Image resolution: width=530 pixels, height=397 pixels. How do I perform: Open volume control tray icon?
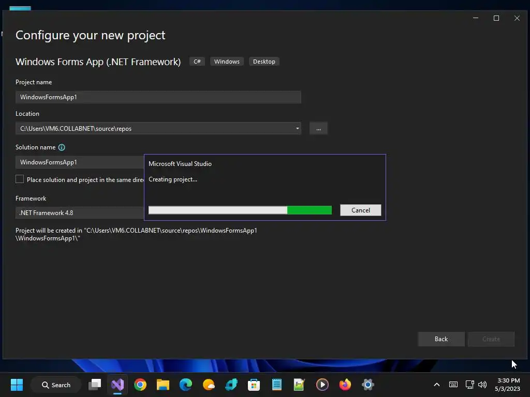(x=482, y=385)
